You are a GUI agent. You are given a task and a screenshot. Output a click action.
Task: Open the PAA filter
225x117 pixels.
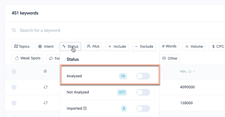pyautogui.click(x=93, y=47)
